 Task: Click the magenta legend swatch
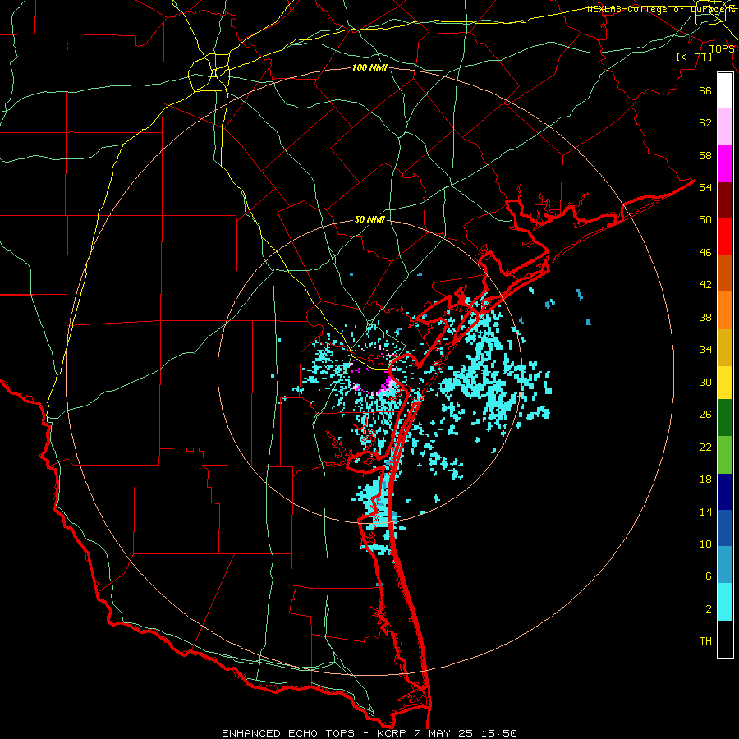pyautogui.click(x=725, y=163)
